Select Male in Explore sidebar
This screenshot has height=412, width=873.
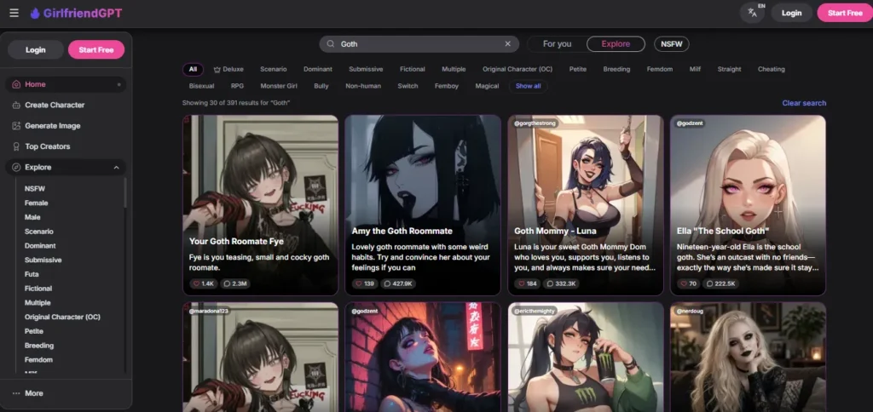pyautogui.click(x=32, y=217)
